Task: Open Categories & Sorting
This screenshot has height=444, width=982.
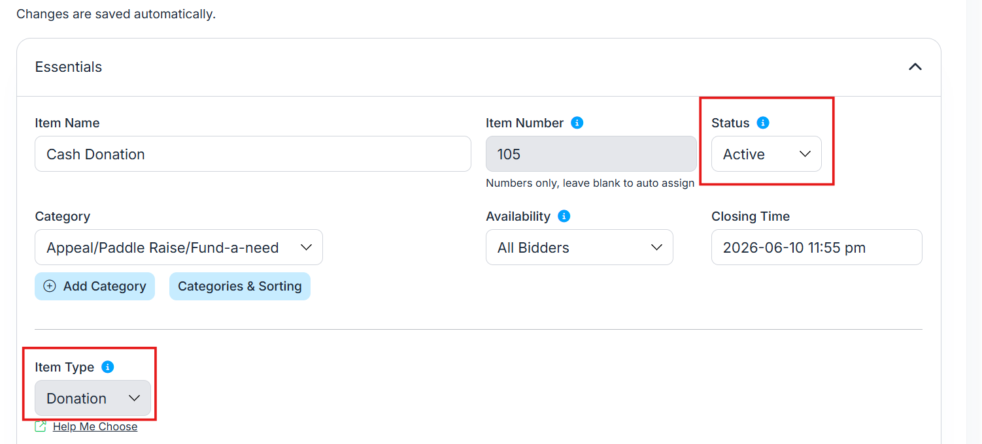Action: 239,286
